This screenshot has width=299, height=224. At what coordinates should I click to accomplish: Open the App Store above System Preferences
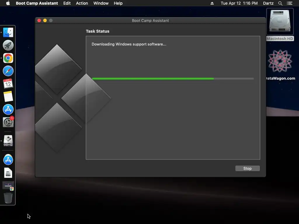click(x=8, y=109)
